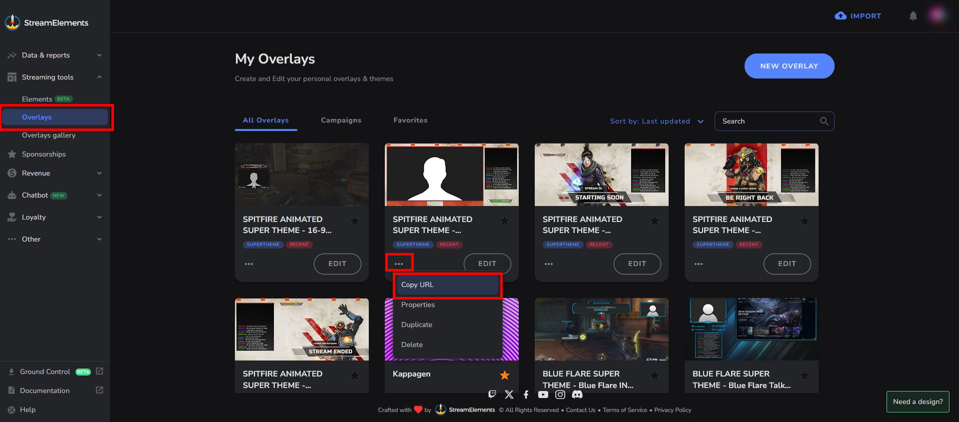Toggle favorite star on Be Right Back overlay
Viewport: 959px width, 422px height.
point(805,220)
